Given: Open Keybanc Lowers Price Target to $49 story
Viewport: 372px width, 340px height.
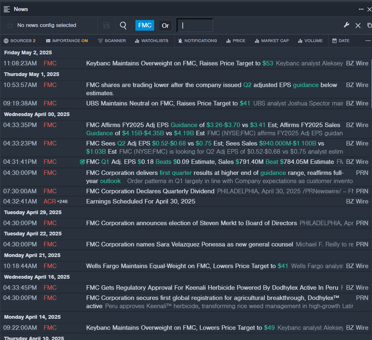Looking at the screenshot, I should 180,328.
